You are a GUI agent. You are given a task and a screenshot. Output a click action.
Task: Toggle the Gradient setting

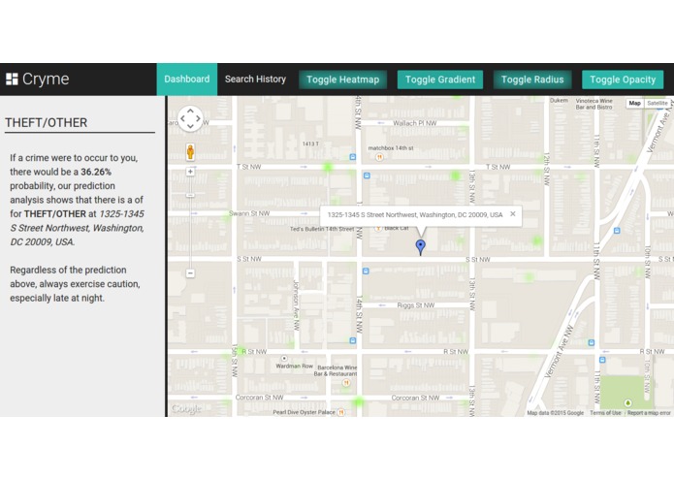pos(440,80)
